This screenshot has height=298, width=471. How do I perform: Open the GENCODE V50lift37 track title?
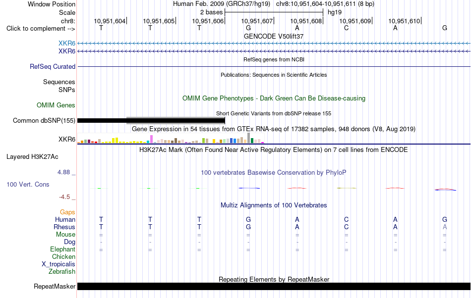(x=274, y=36)
